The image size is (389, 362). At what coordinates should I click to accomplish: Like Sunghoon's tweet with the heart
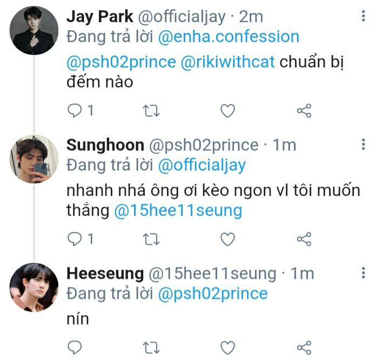click(228, 238)
